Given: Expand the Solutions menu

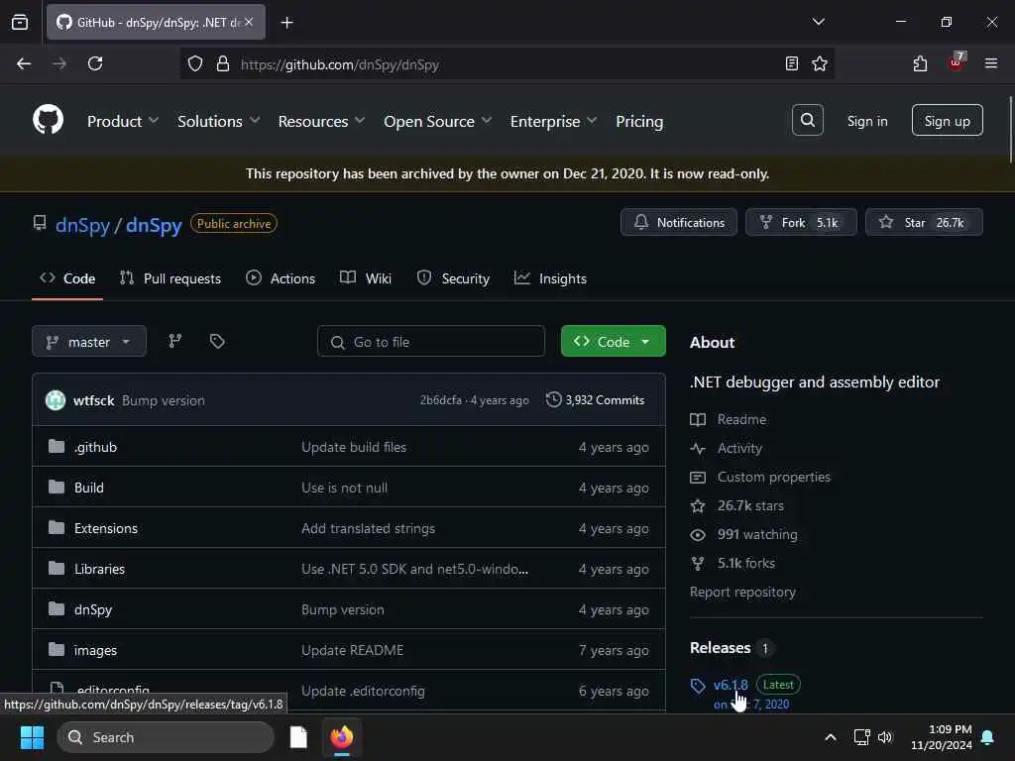Looking at the screenshot, I should tap(218, 121).
